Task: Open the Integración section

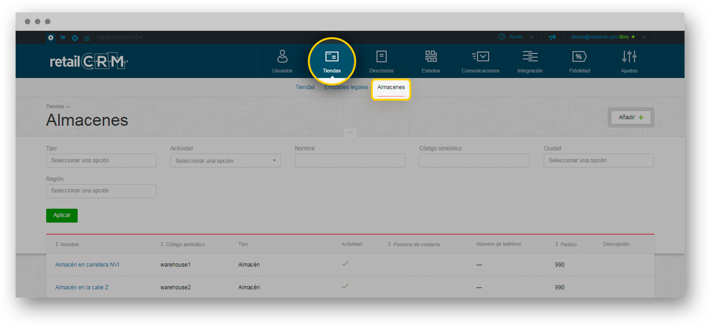Action: pos(530,61)
